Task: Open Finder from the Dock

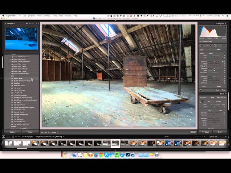Action: [75, 155]
